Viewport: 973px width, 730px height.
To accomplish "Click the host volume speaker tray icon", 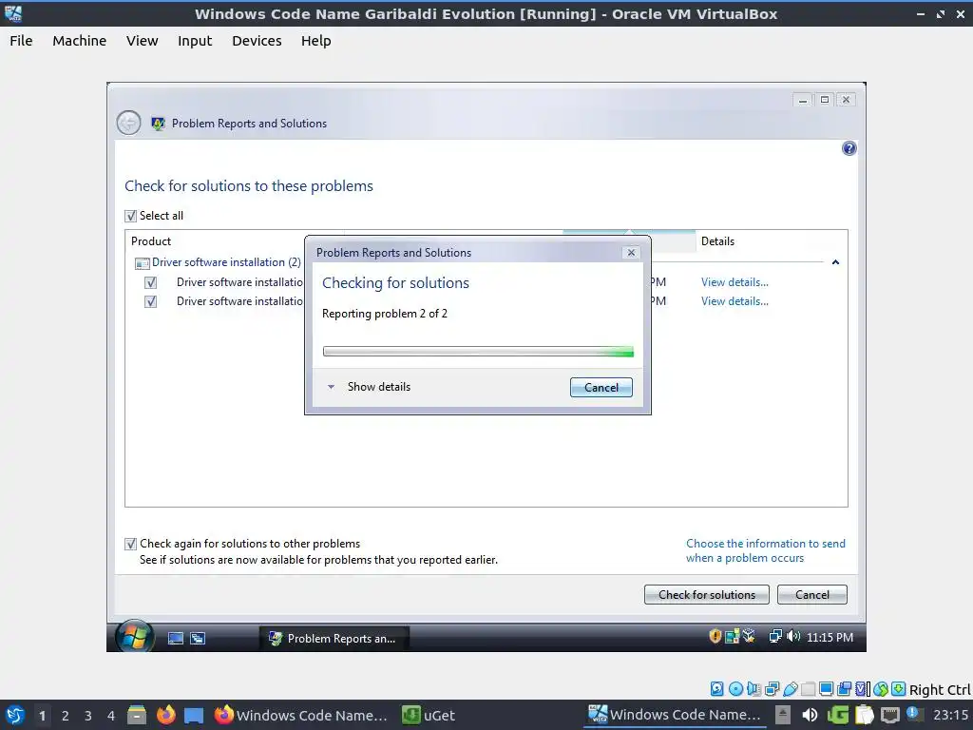I will (810, 715).
